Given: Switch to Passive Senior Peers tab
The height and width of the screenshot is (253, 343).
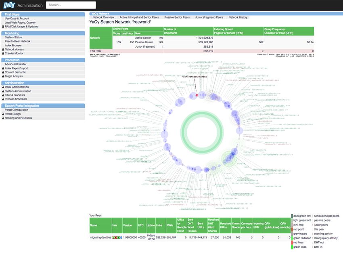Looking at the screenshot, I should (x=177, y=17).
